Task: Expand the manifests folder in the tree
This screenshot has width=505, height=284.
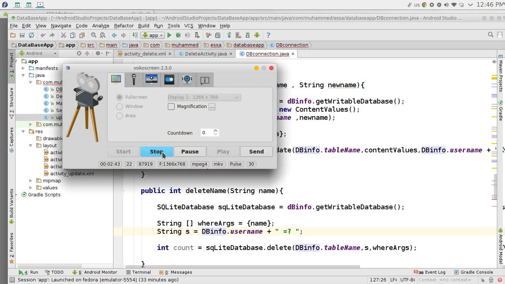Action: [23, 68]
